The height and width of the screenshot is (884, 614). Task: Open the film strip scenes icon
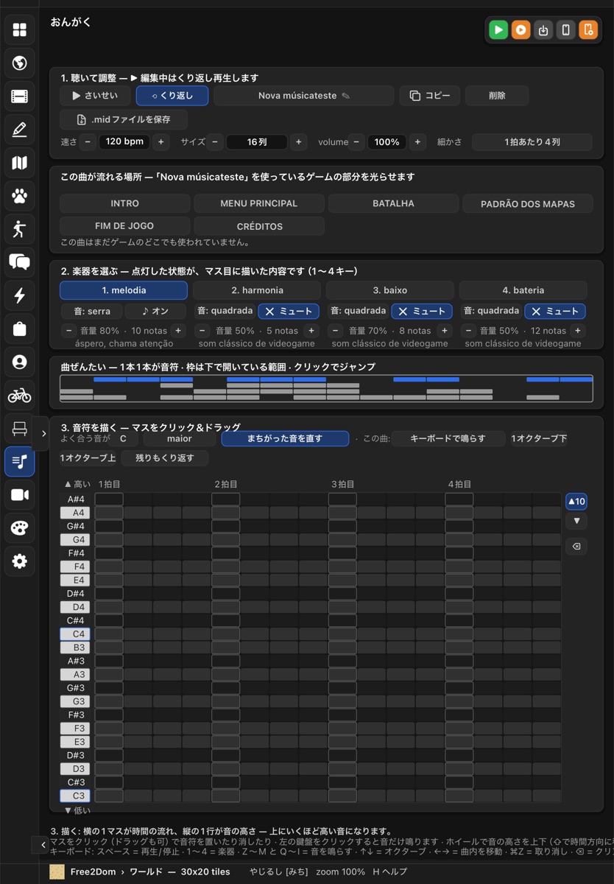click(20, 96)
